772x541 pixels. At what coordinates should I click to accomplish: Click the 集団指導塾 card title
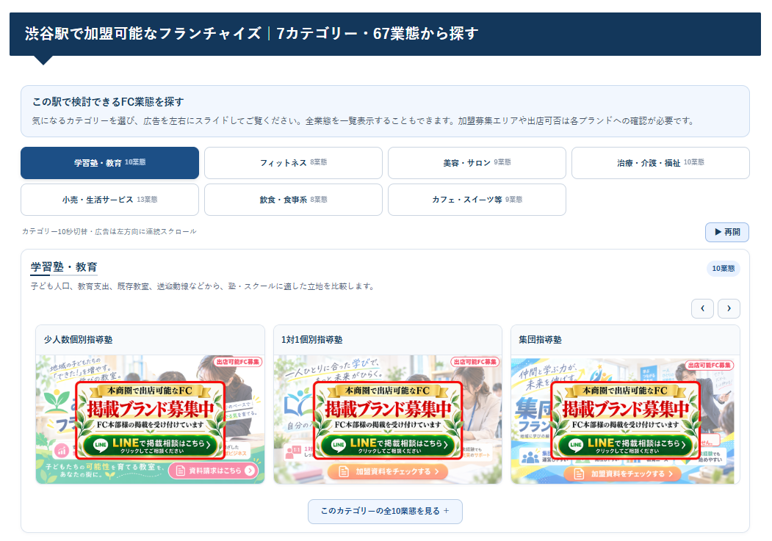coord(540,340)
